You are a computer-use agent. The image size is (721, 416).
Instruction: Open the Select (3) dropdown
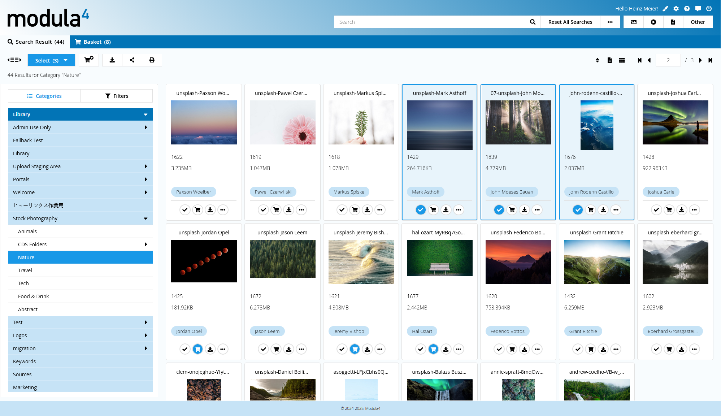click(51, 60)
